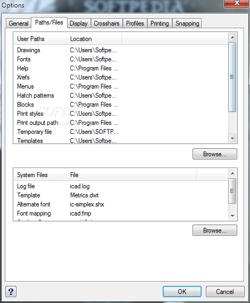Screen dimensions: 250x303
Task: Select the Paths/Files tab
Action: pos(49,22)
